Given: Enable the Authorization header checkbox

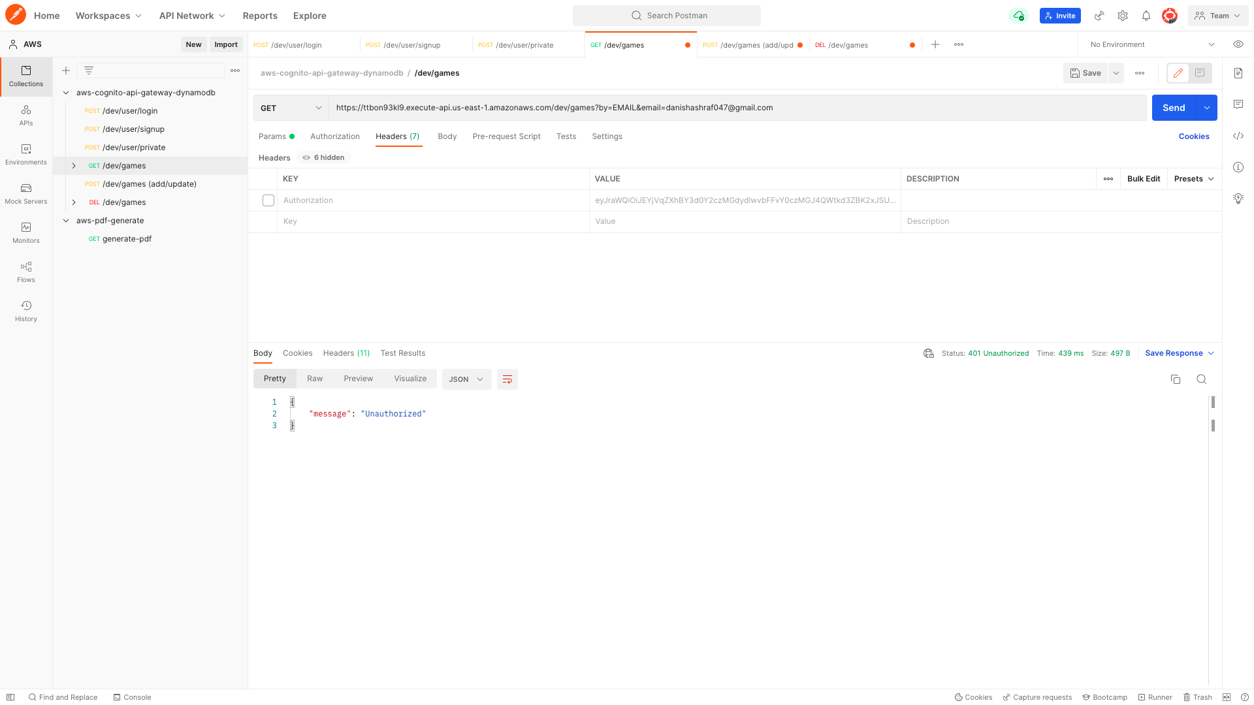Looking at the screenshot, I should [x=268, y=200].
